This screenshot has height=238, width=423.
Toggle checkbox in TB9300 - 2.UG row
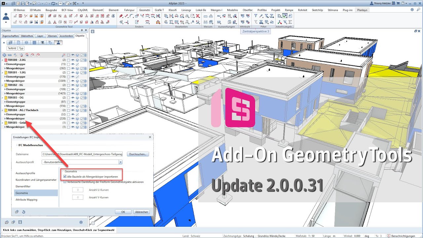point(68,60)
